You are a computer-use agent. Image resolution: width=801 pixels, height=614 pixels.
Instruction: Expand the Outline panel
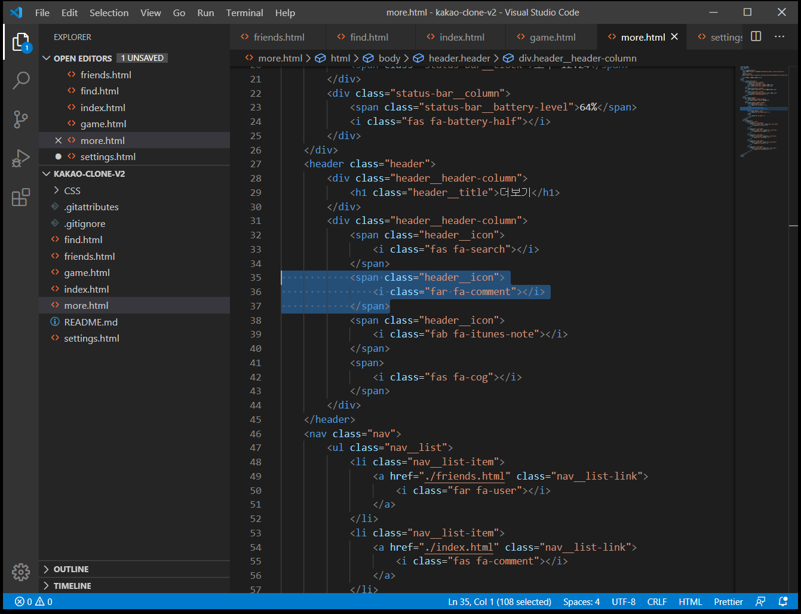click(x=71, y=569)
